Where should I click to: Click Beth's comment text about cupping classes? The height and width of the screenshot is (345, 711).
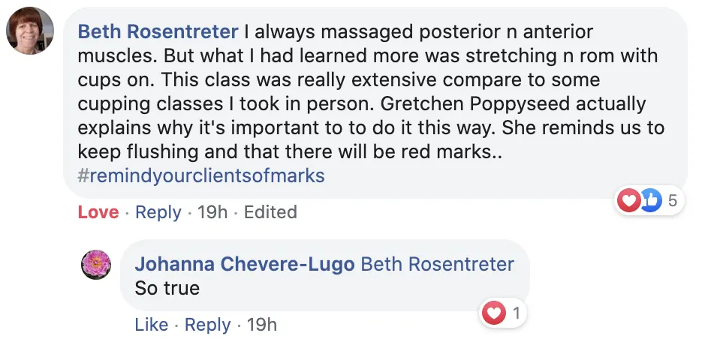[371, 91]
